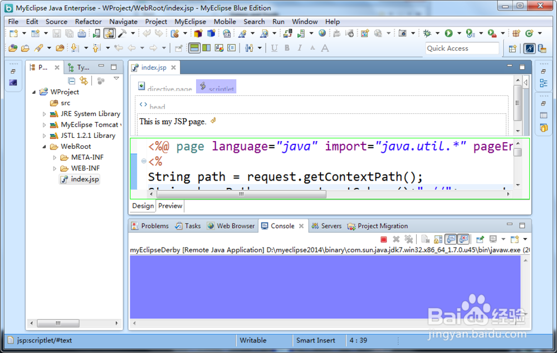
Task: Click the green Run play icon
Action: (x=448, y=33)
